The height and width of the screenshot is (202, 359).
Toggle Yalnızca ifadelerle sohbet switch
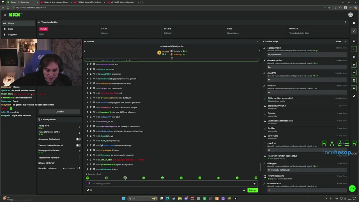click(78, 145)
